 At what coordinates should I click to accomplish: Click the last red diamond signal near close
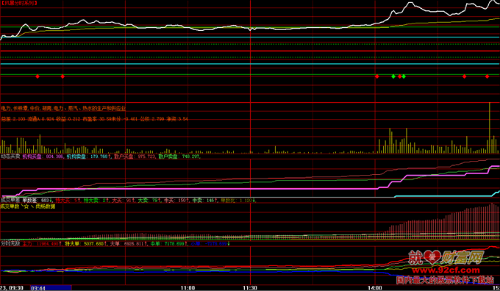tap(487, 76)
